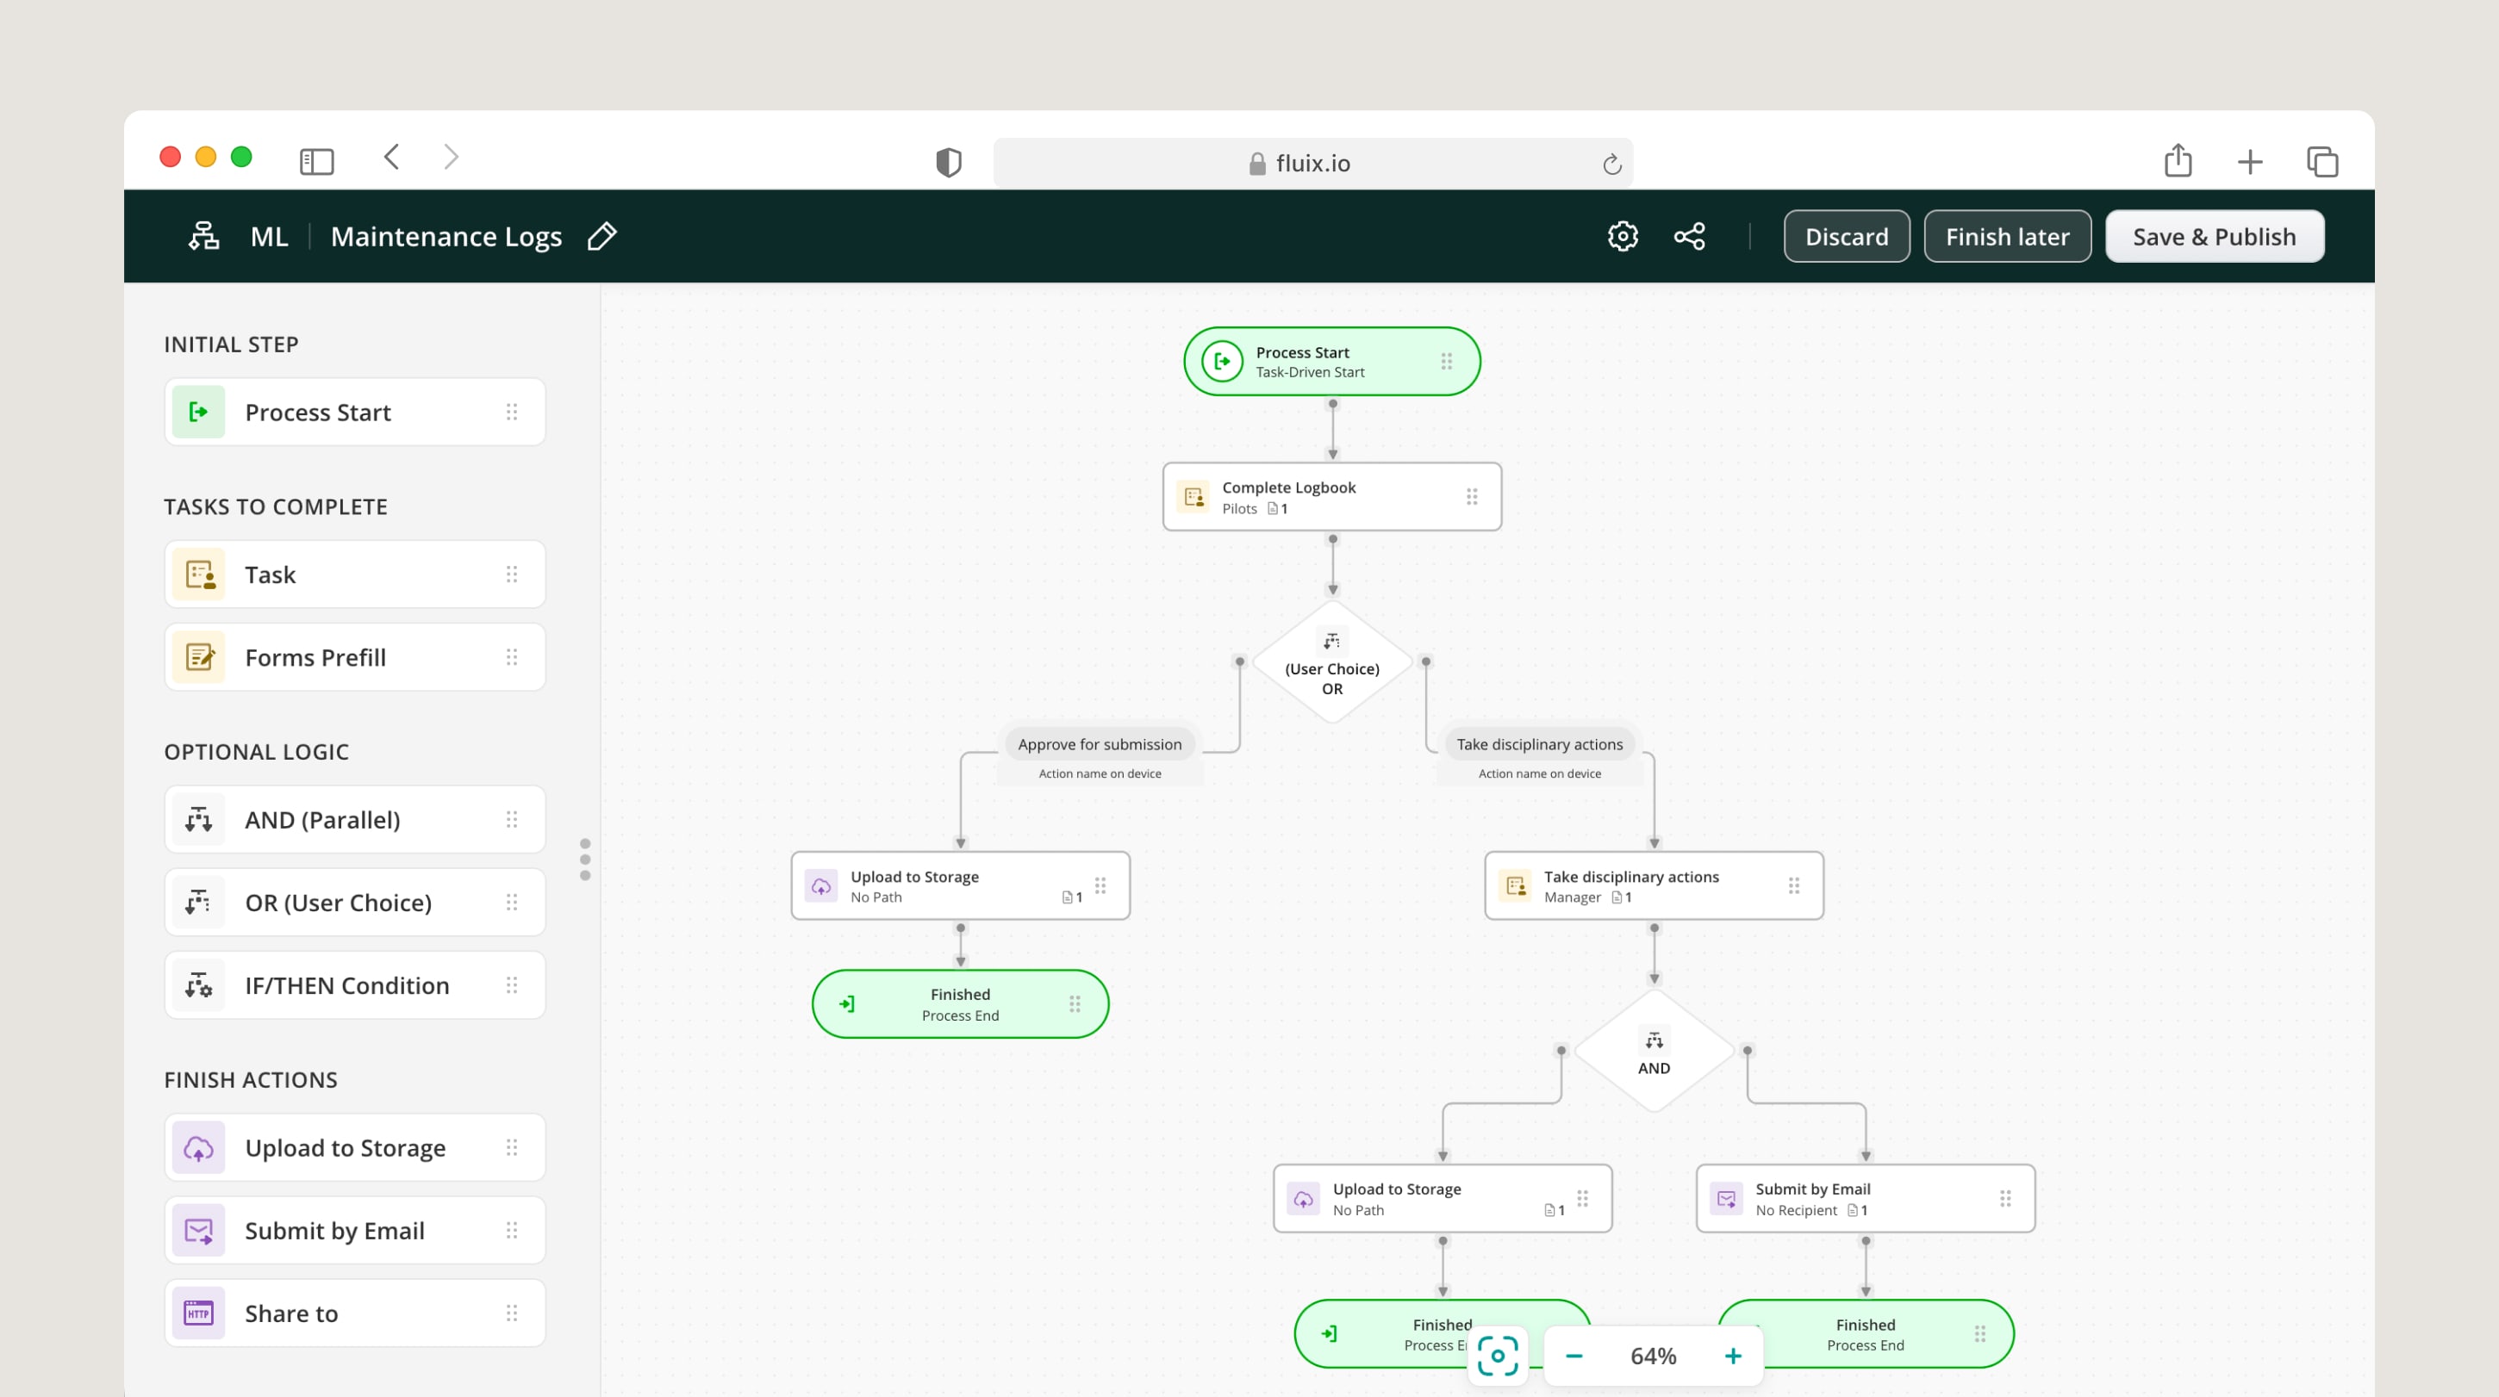Toggle the browser sidebar panel
The image size is (2499, 1397).
pyautogui.click(x=316, y=161)
